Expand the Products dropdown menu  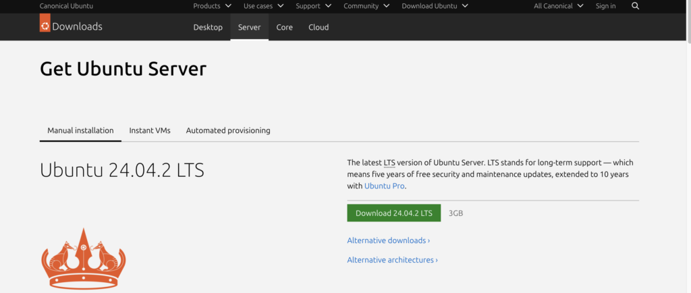212,6
